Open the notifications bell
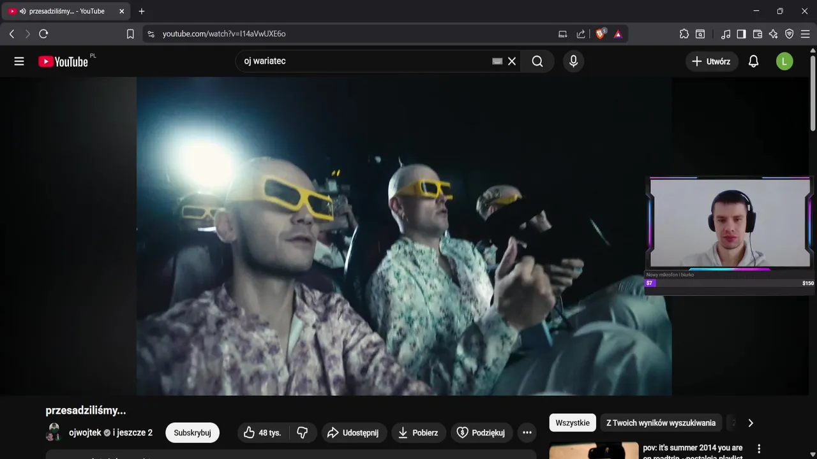 click(x=753, y=61)
